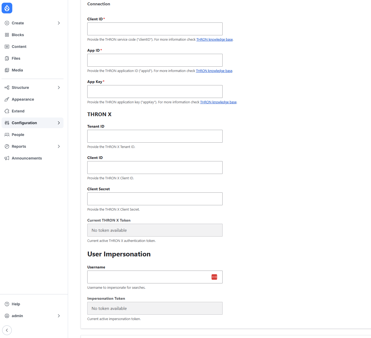Open the Appearance menu item
Viewport: 371px width, 338px height.
pos(33,99)
